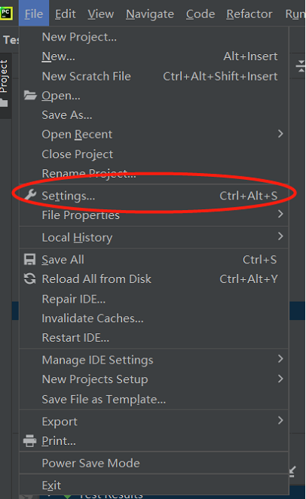Click the Print printer icon

coord(30,441)
